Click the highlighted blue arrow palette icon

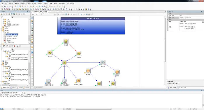coord(32,53)
